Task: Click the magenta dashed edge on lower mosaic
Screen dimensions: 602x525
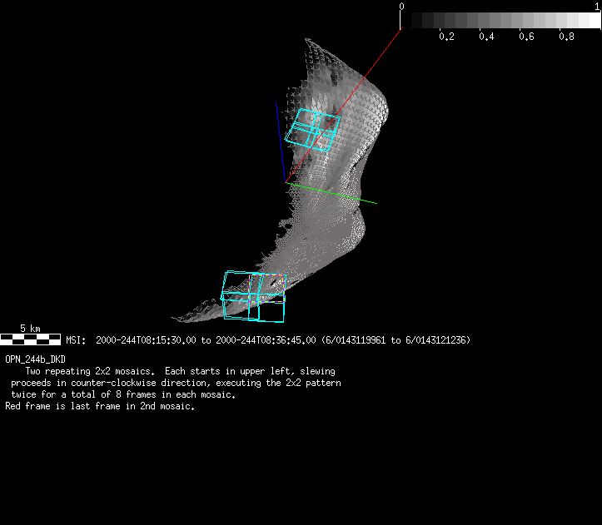Action: pos(268,275)
